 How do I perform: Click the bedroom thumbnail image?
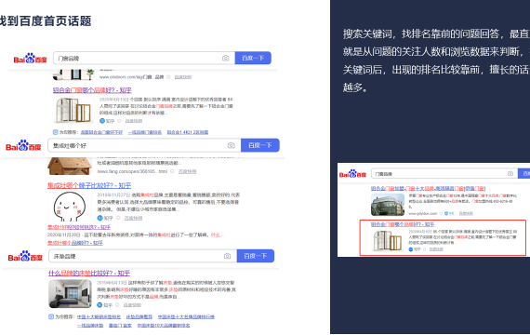point(70,294)
